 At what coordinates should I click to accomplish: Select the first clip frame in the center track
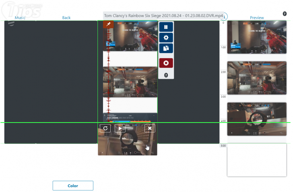(130, 36)
